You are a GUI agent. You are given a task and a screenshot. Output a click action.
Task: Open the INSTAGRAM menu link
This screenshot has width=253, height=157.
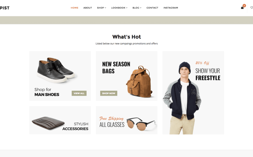point(171,8)
